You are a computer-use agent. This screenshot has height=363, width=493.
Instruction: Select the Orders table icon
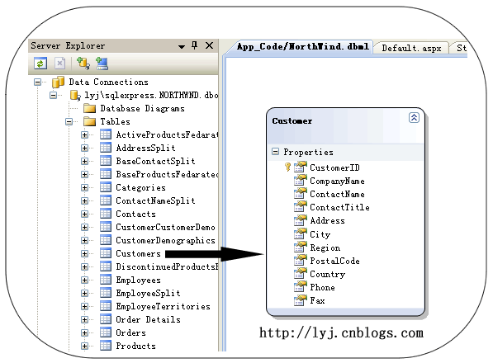(x=106, y=332)
